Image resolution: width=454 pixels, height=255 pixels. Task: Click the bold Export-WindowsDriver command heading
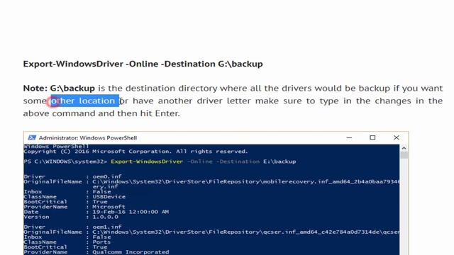tap(143, 64)
